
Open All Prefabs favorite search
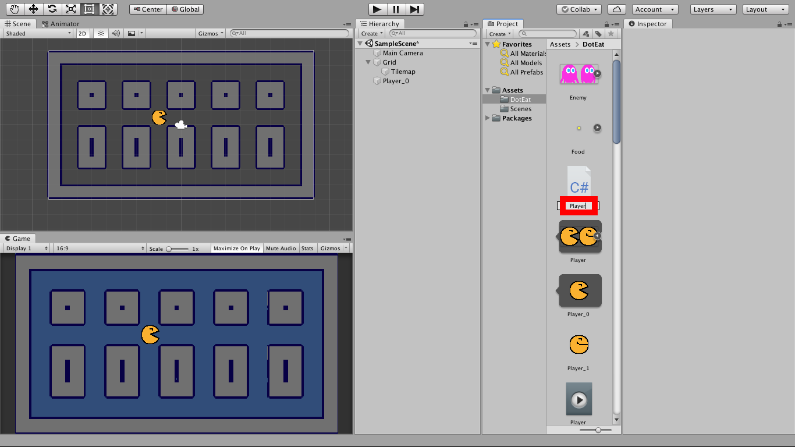pyautogui.click(x=522, y=72)
